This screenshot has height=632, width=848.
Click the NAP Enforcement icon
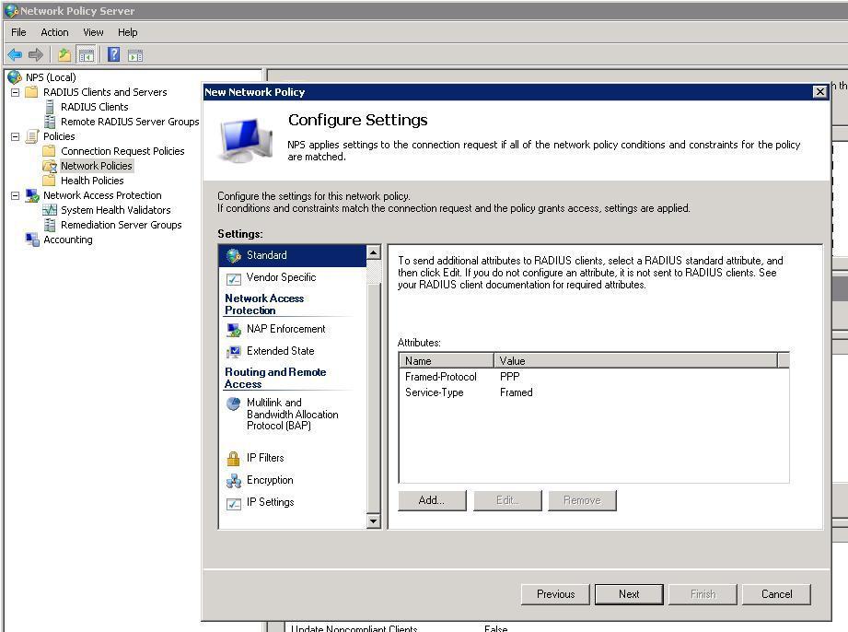pos(234,330)
